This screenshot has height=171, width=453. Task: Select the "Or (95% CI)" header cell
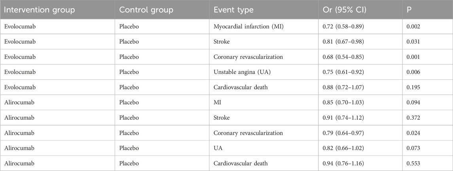[x=343, y=10]
